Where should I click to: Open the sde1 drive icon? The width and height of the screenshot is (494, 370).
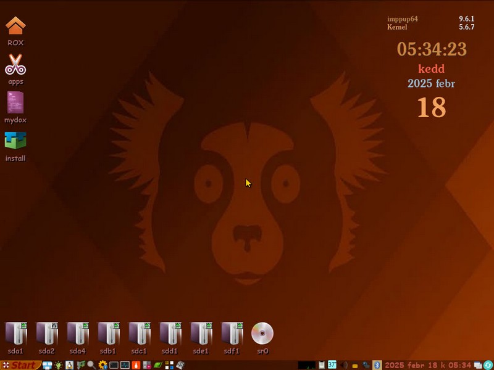point(201,334)
